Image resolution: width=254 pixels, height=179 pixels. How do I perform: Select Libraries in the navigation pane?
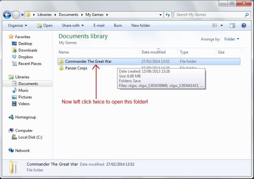pos(22,77)
